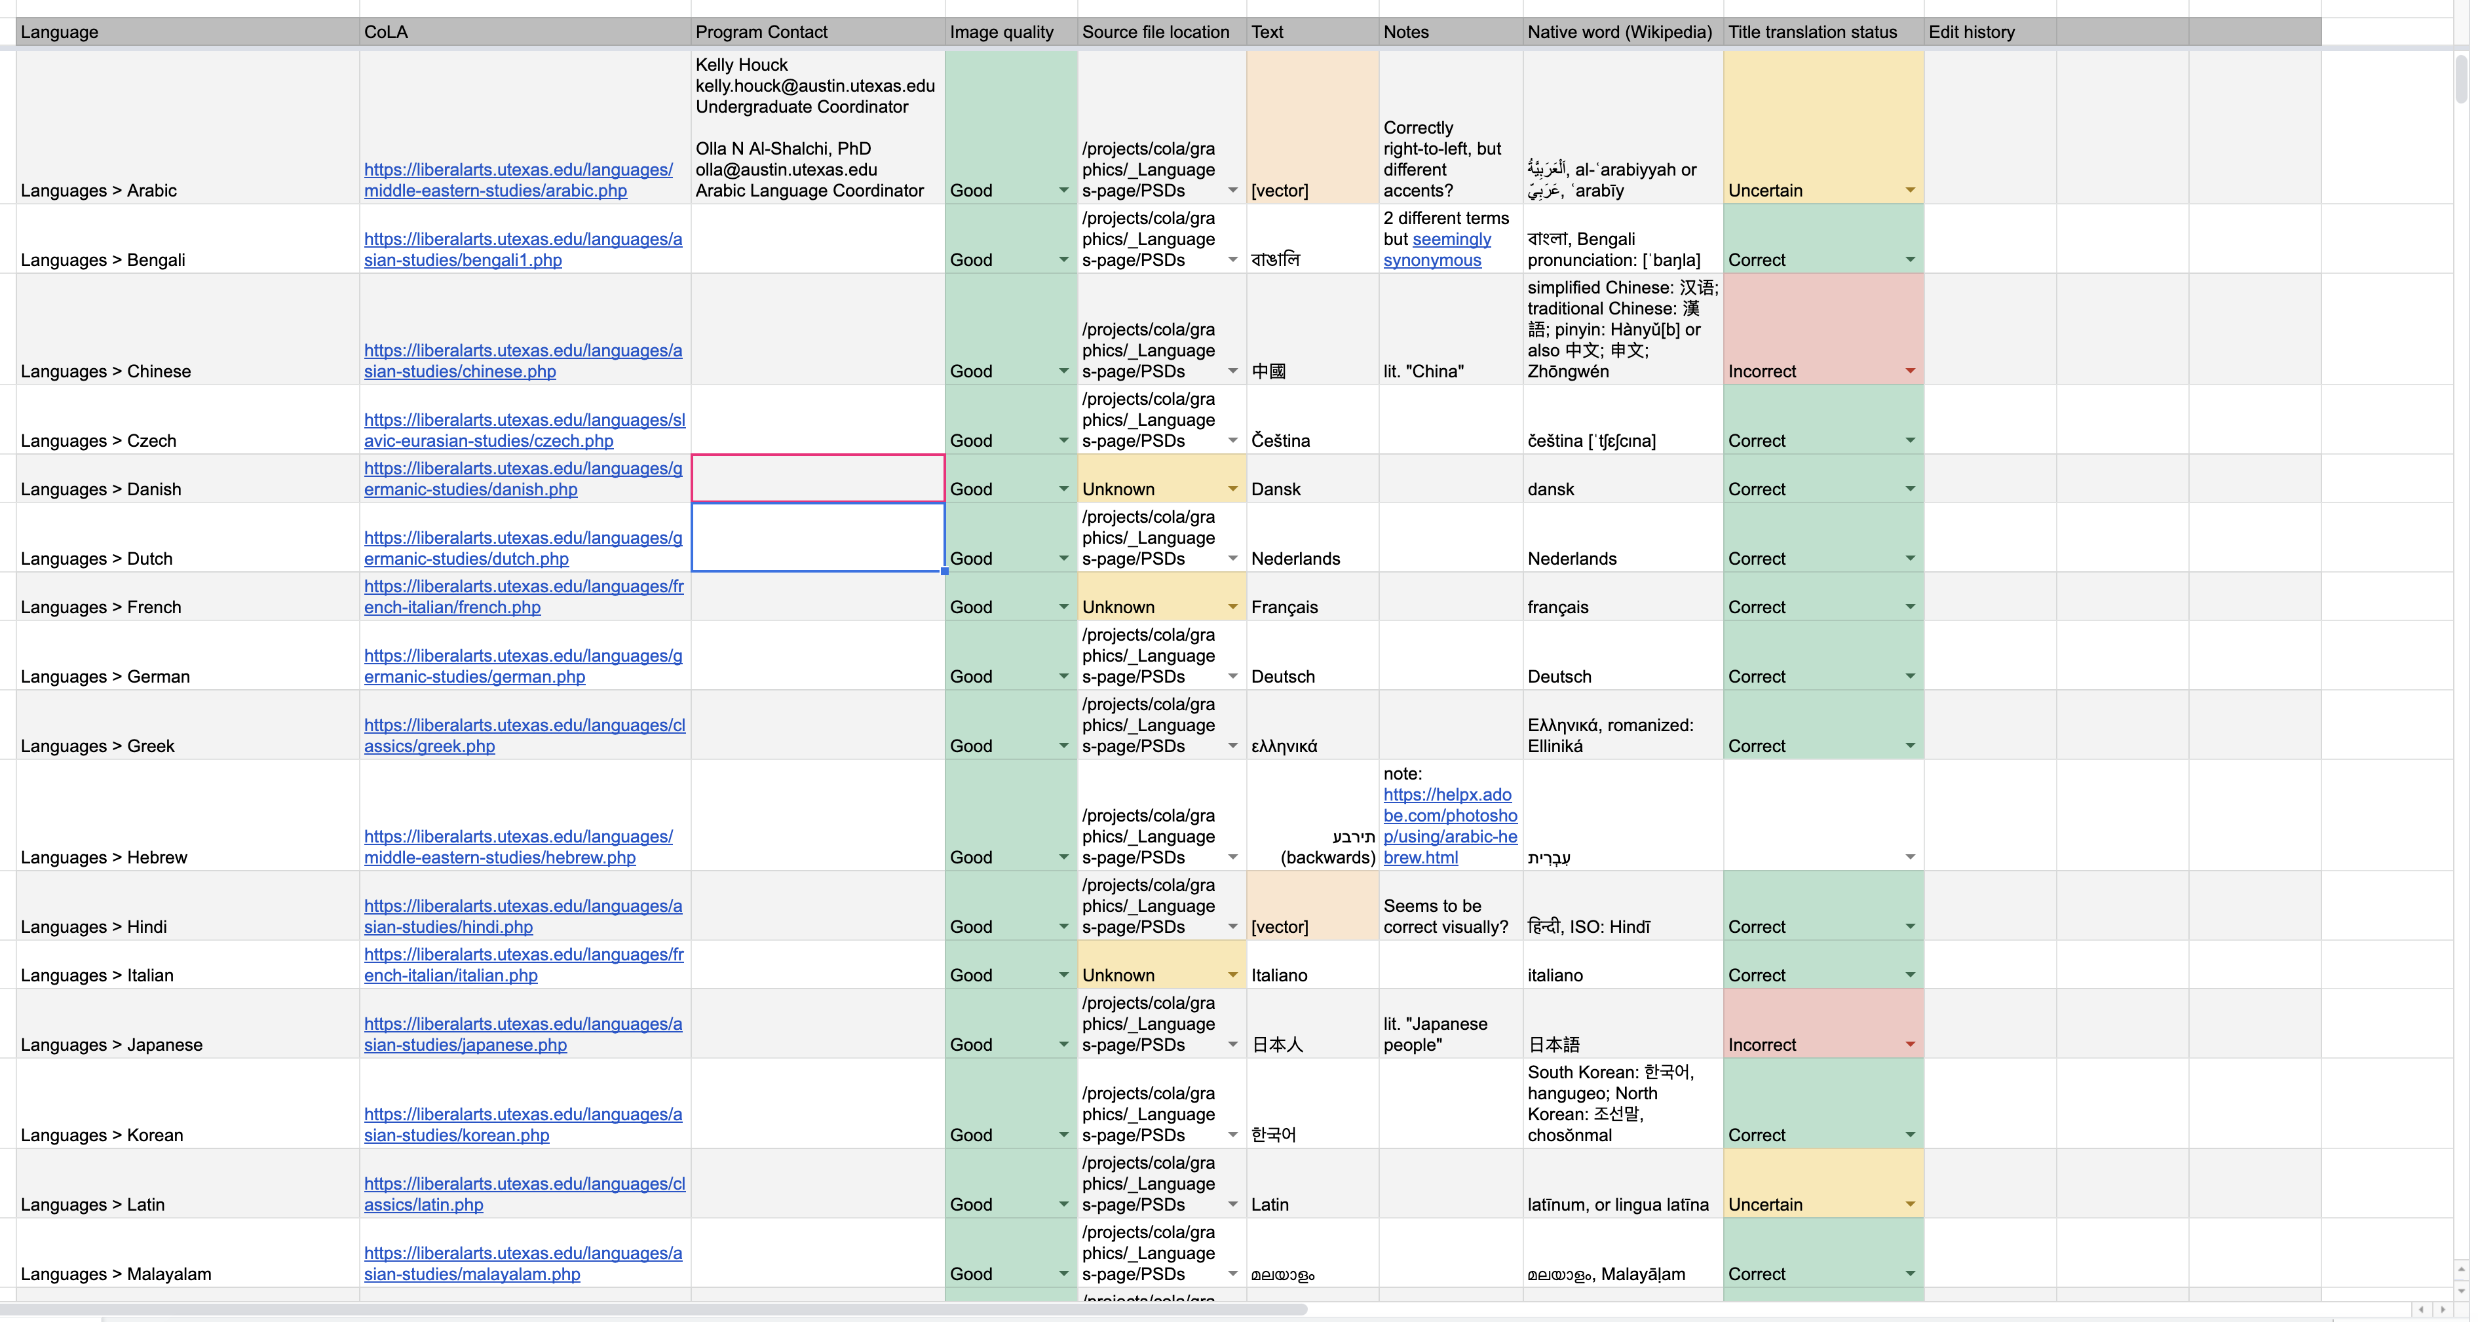Select the Program Contact header cell

pyautogui.click(x=818, y=31)
